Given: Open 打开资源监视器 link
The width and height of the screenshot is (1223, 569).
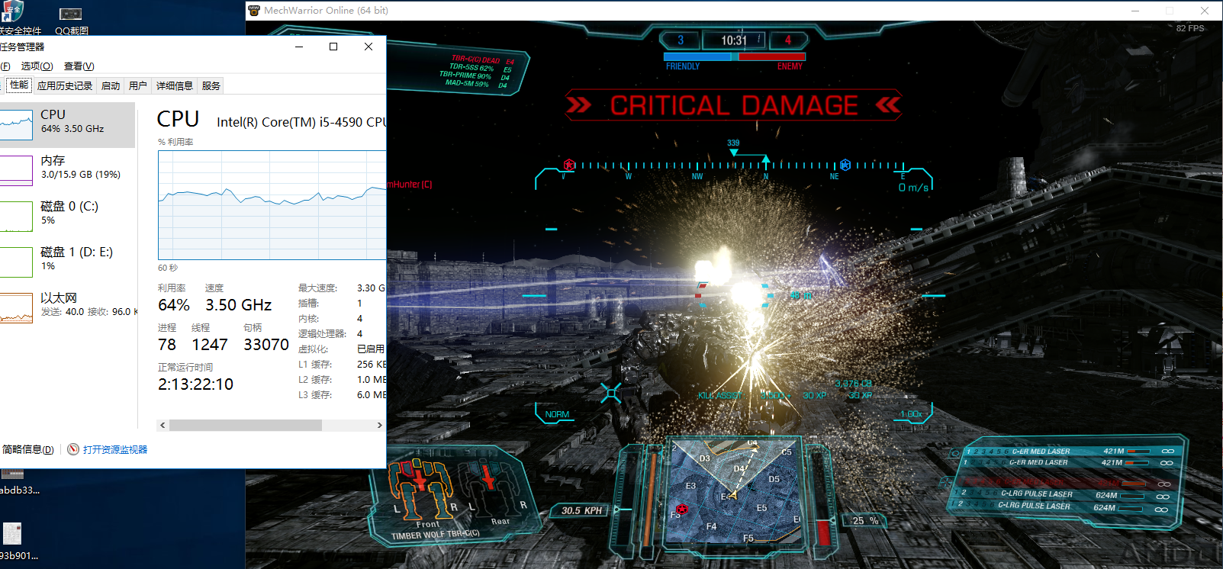Looking at the screenshot, I should [115, 449].
